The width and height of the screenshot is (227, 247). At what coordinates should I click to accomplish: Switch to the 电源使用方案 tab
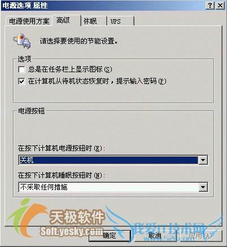click(29, 21)
